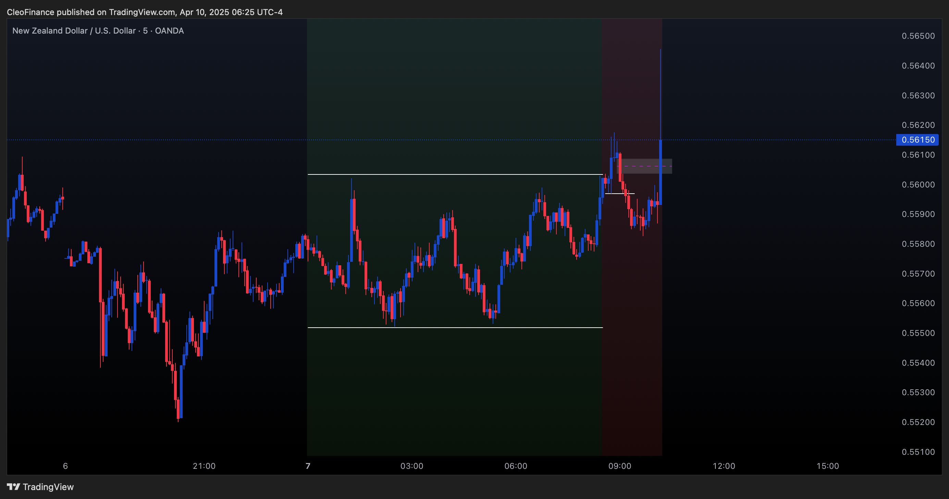Select the short white line near 0.55970
Screen dimensions: 949x499
coord(620,194)
